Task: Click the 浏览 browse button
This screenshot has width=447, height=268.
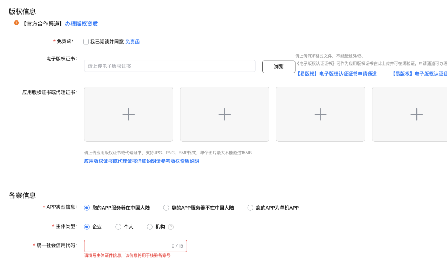Action: coord(278,67)
